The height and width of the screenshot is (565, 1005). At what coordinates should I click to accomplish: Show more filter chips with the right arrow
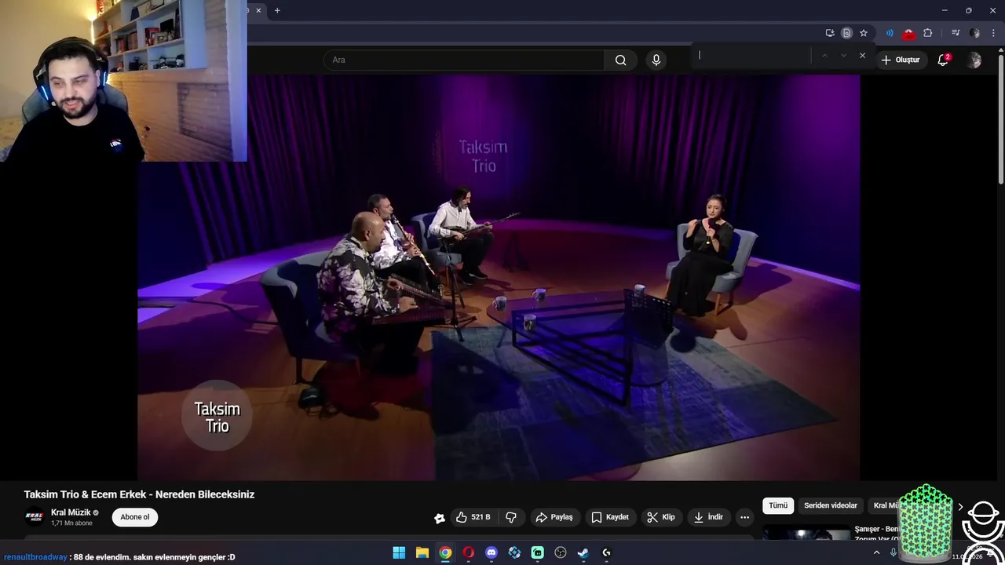click(x=960, y=506)
